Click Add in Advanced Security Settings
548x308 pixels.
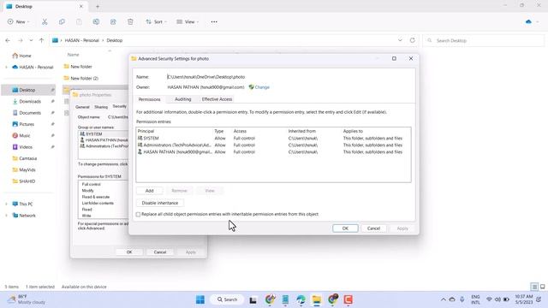pyautogui.click(x=149, y=191)
